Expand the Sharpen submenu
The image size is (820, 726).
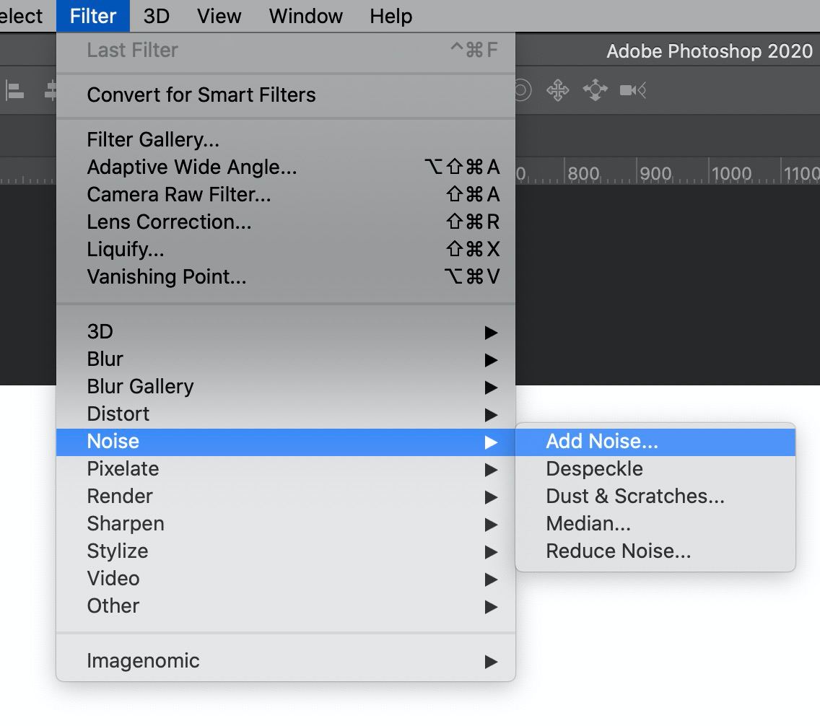(x=286, y=524)
